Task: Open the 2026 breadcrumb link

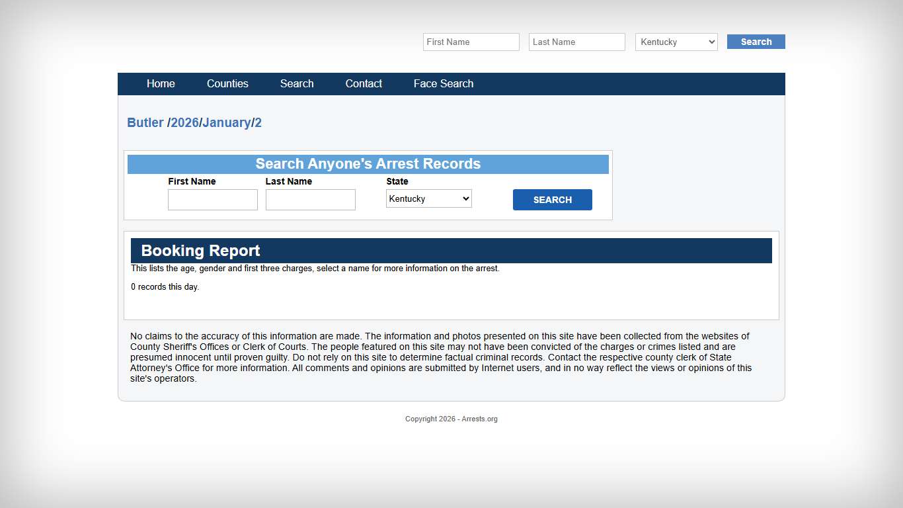Action: point(184,122)
